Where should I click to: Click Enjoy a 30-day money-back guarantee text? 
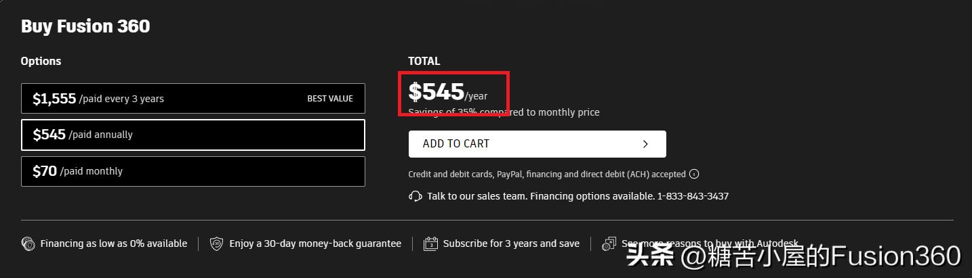315,244
